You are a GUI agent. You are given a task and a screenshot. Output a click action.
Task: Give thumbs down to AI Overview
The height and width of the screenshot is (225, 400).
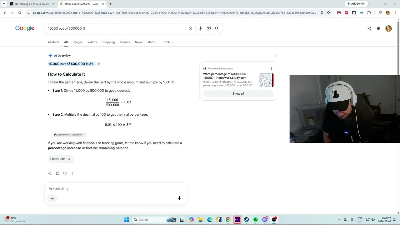(65, 173)
